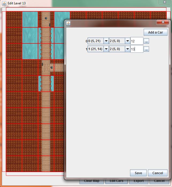Cancel the car editing dialog

point(158,173)
